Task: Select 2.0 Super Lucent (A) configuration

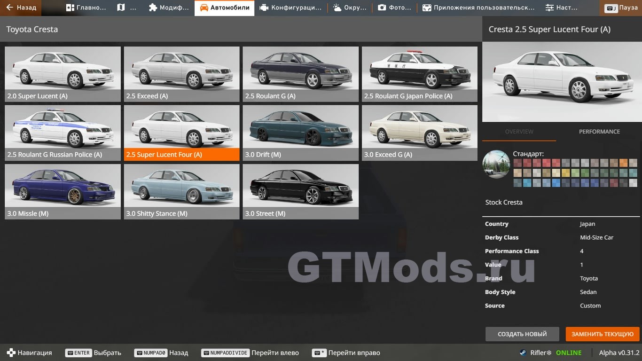Action: (63, 74)
